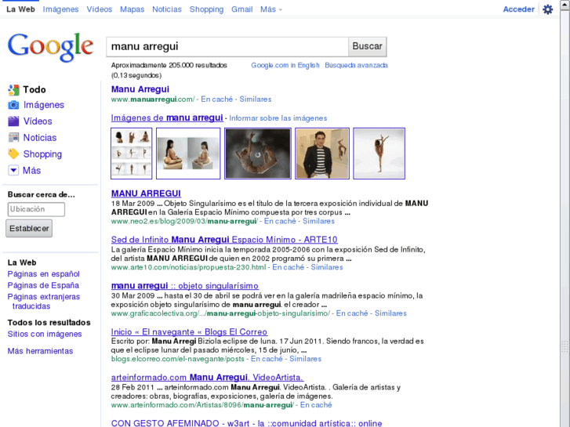Screen dimensions: 570x427
Task: Click the Shopping tag icon in sidebar
Action: click(13, 154)
